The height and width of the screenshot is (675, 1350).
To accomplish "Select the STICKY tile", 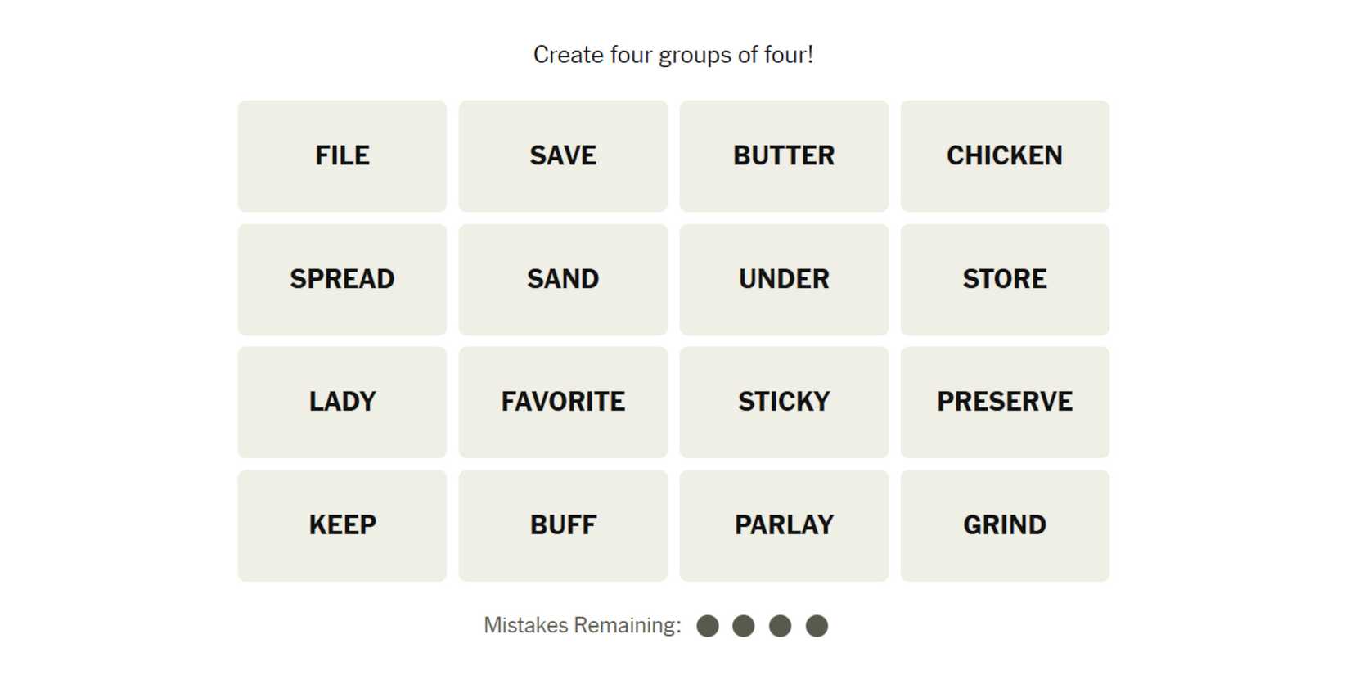I will (784, 402).
